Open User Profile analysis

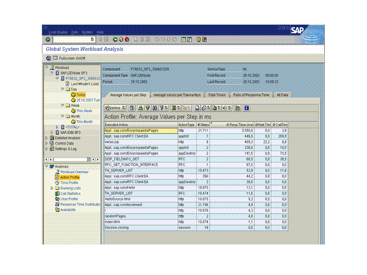pos(69,199)
